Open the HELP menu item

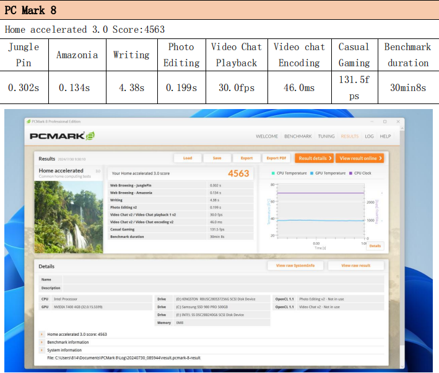(x=385, y=136)
